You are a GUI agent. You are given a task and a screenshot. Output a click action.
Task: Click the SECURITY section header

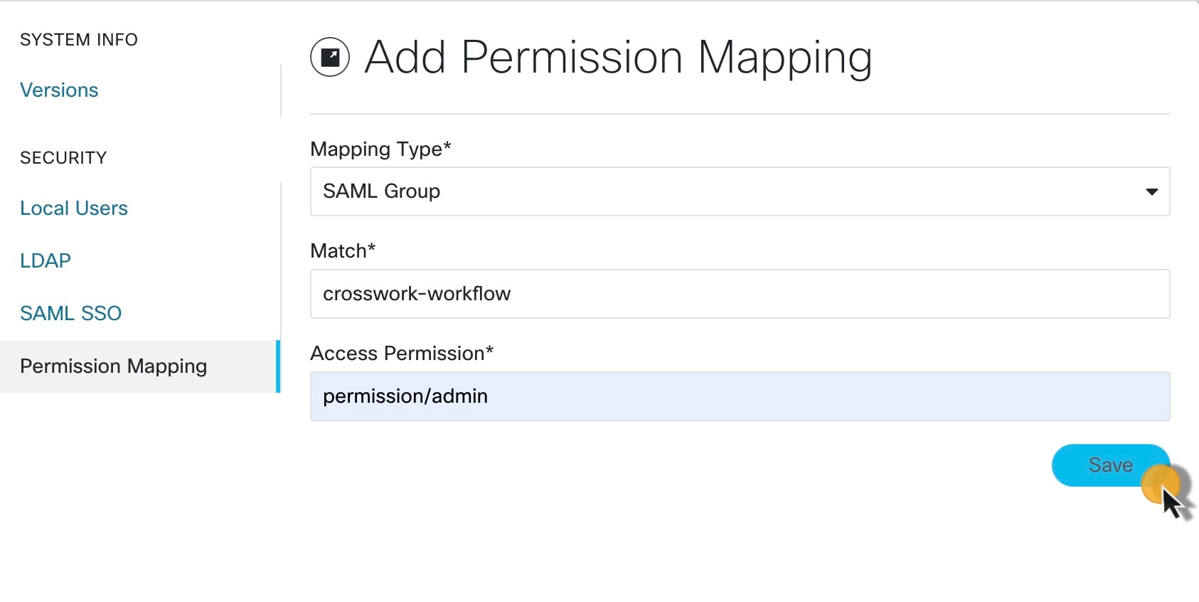coord(63,158)
